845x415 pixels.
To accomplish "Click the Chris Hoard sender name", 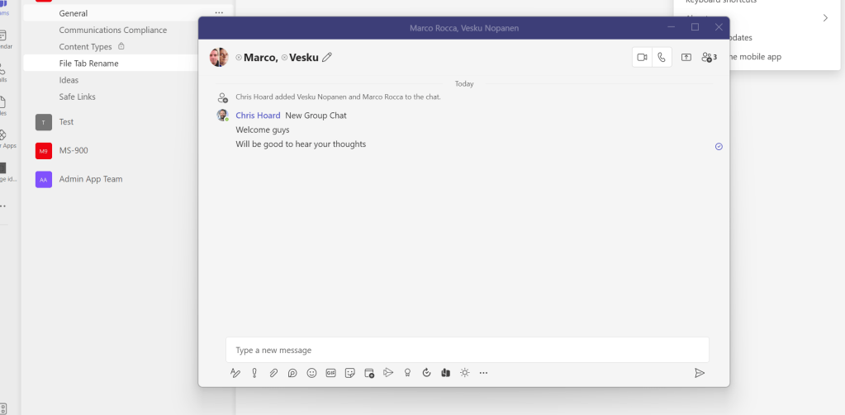I will coord(258,116).
